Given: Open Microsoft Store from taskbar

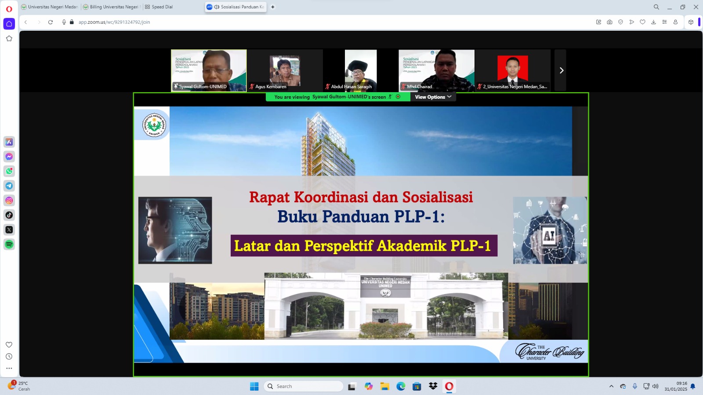Looking at the screenshot, I should click(417, 386).
